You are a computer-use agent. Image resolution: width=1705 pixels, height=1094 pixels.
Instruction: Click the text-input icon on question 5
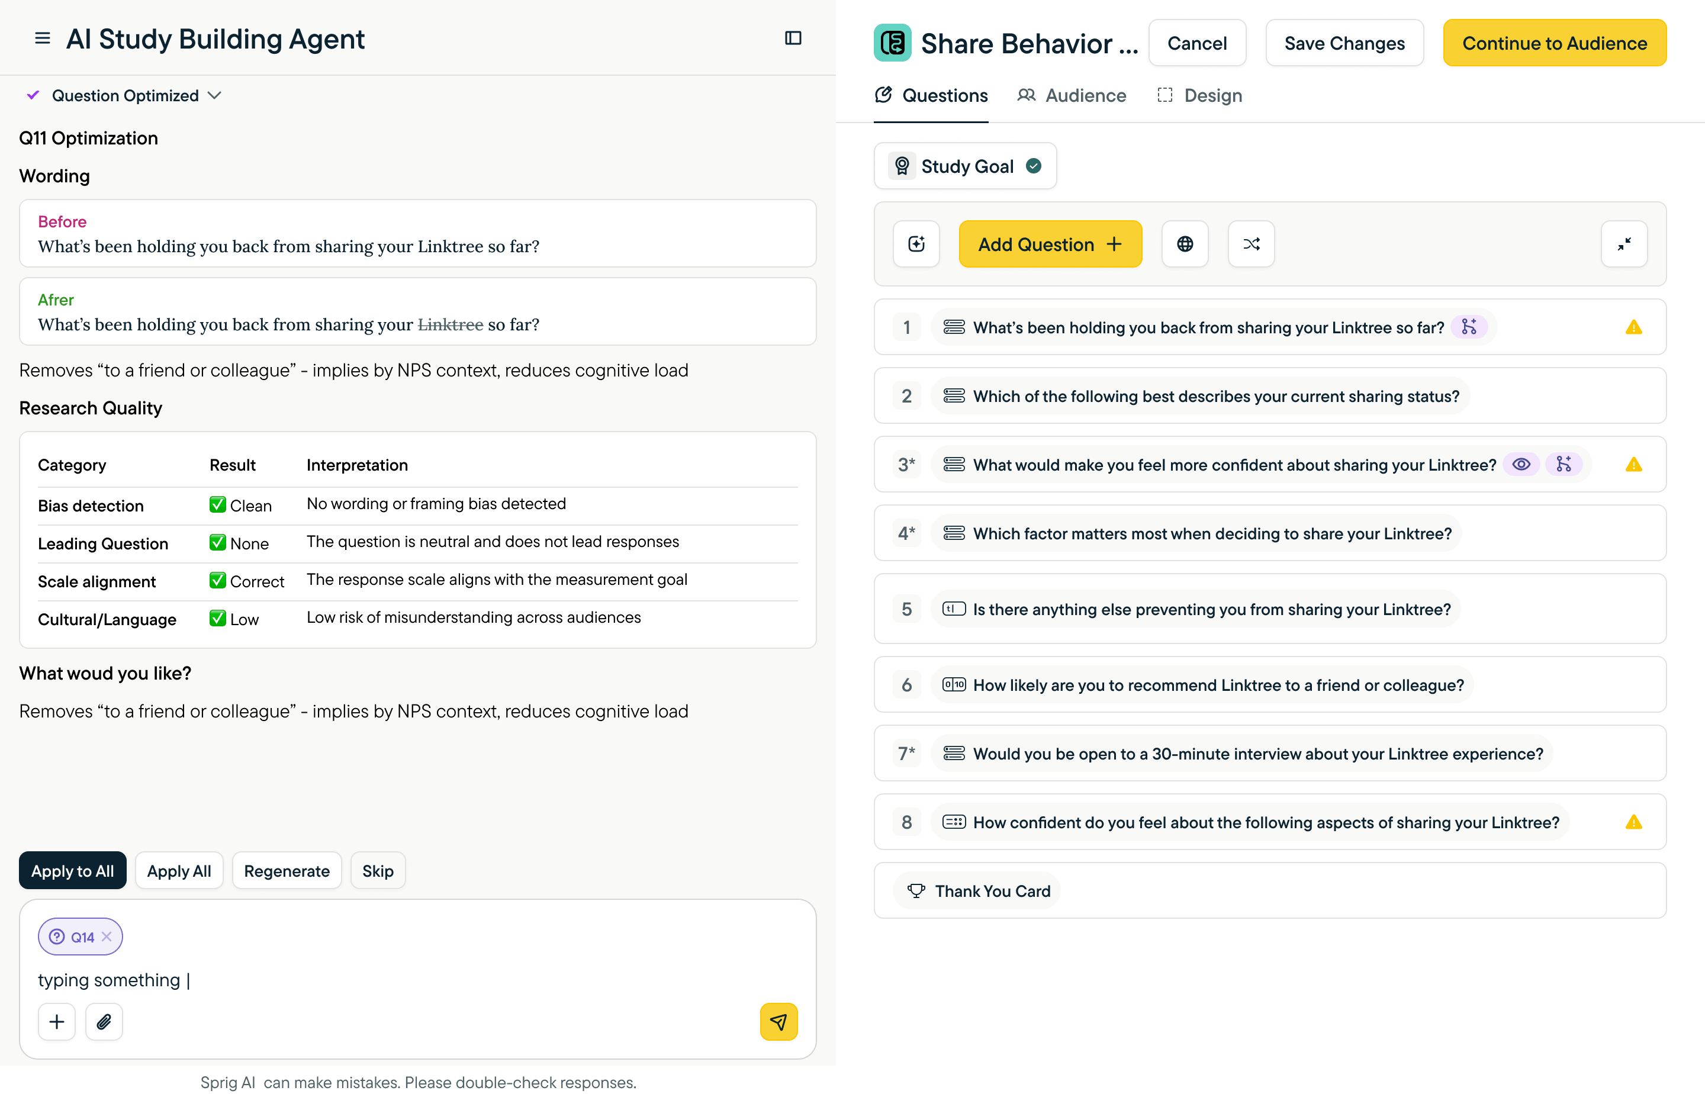[x=953, y=609]
